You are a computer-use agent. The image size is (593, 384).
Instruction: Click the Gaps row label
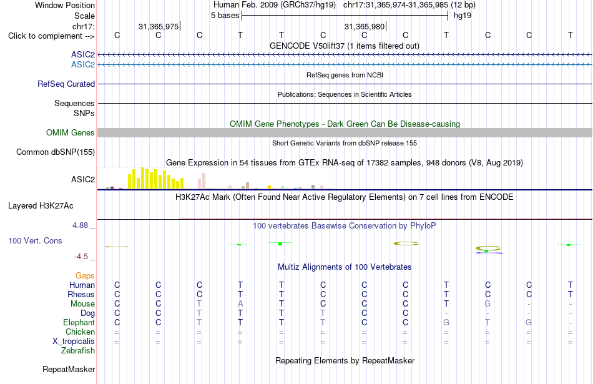(x=85, y=276)
